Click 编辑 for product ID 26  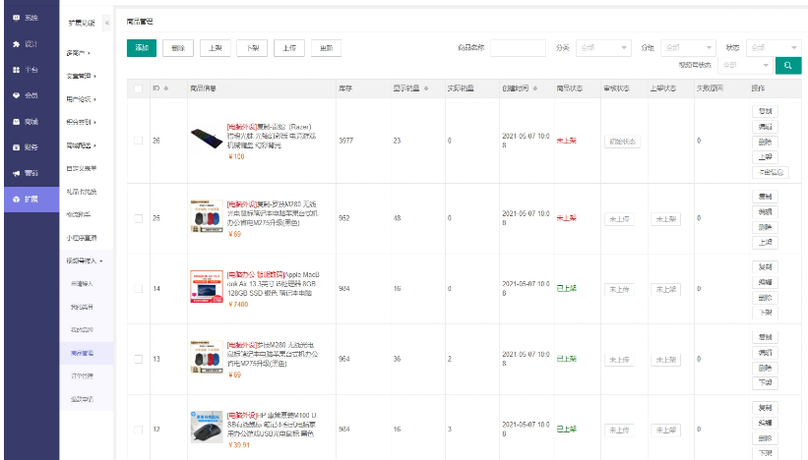(766, 127)
